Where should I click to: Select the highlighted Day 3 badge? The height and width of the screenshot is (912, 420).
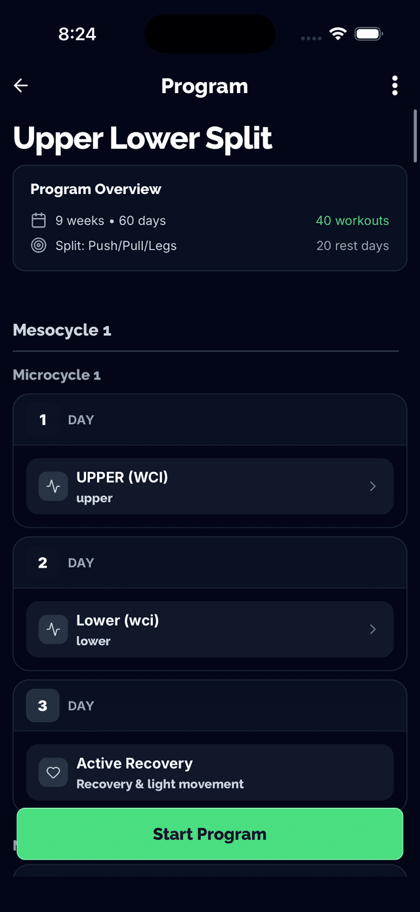click(43, 705)
